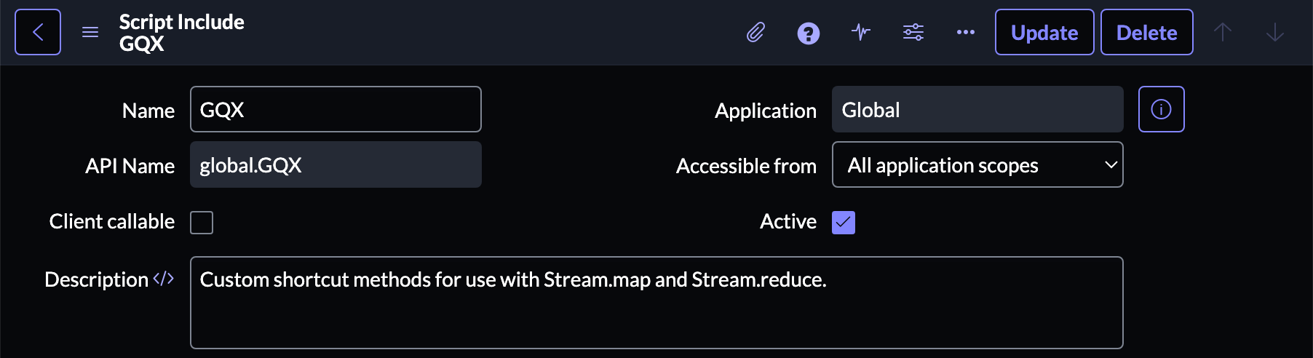Click into the Name input field
The width and height of the screenshot is (1313, 358).
tap(336, 109)
